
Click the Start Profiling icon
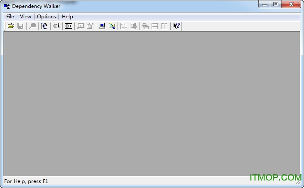(x=124, y=26)
